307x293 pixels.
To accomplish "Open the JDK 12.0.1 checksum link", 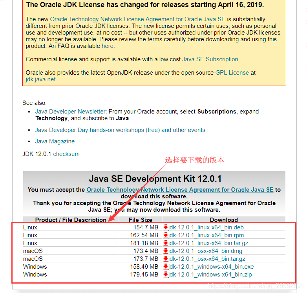I will 66,154.
